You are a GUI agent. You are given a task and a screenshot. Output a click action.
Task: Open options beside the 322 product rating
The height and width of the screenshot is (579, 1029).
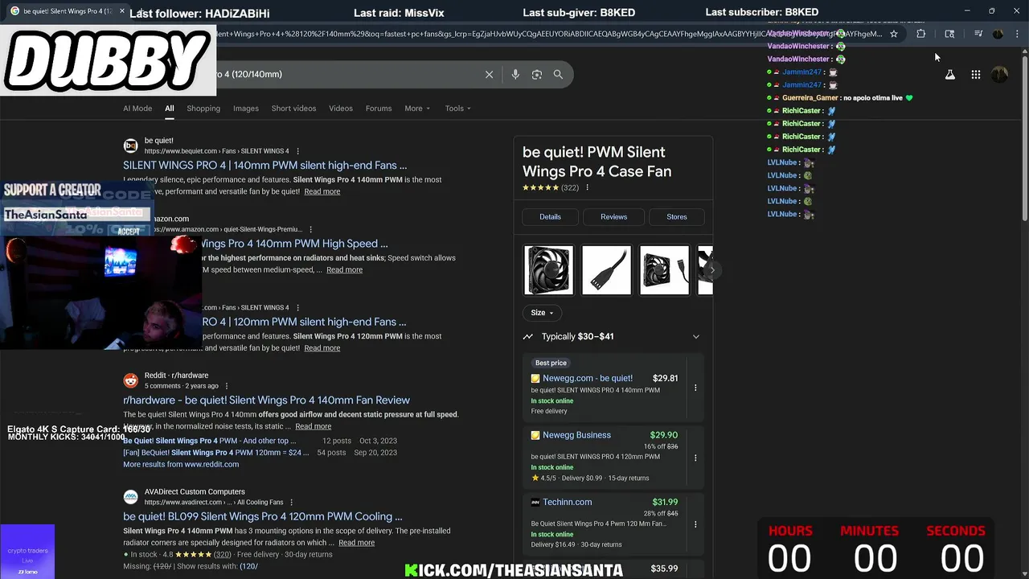coord(587,187)
